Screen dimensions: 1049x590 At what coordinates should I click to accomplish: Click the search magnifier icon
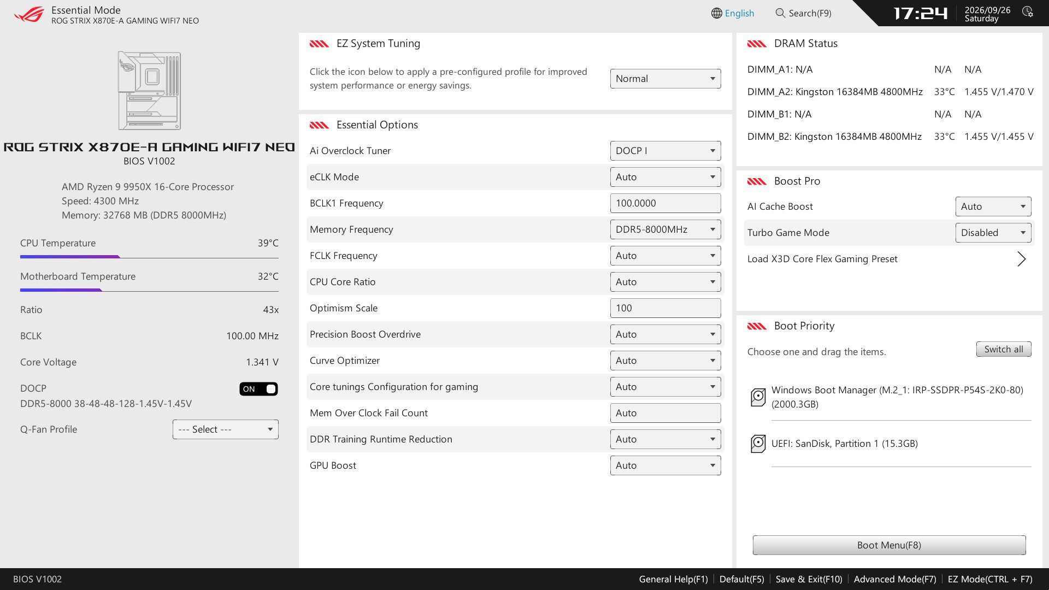coord(780,13)
